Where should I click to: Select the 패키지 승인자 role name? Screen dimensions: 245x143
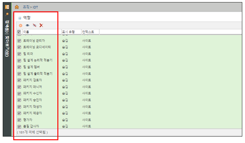(x=32, y=100)
